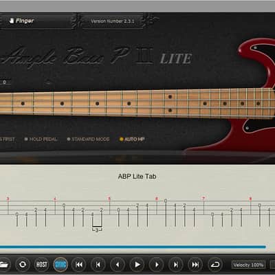
Task: Jump to the very start of the tab
Action: (79, 265)
